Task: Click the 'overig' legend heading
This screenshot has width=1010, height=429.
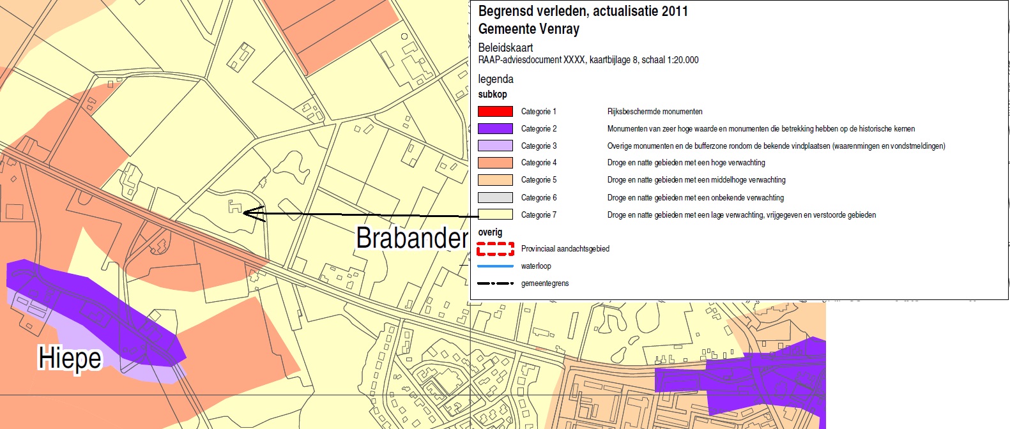Action: (x=490, y=232)
